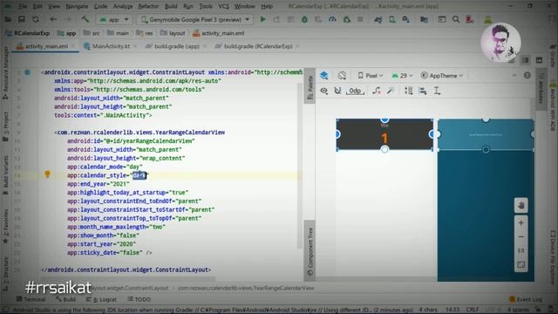Click the guidelines icon in designer toolbar
558x314 pixels.
point(437,91)
